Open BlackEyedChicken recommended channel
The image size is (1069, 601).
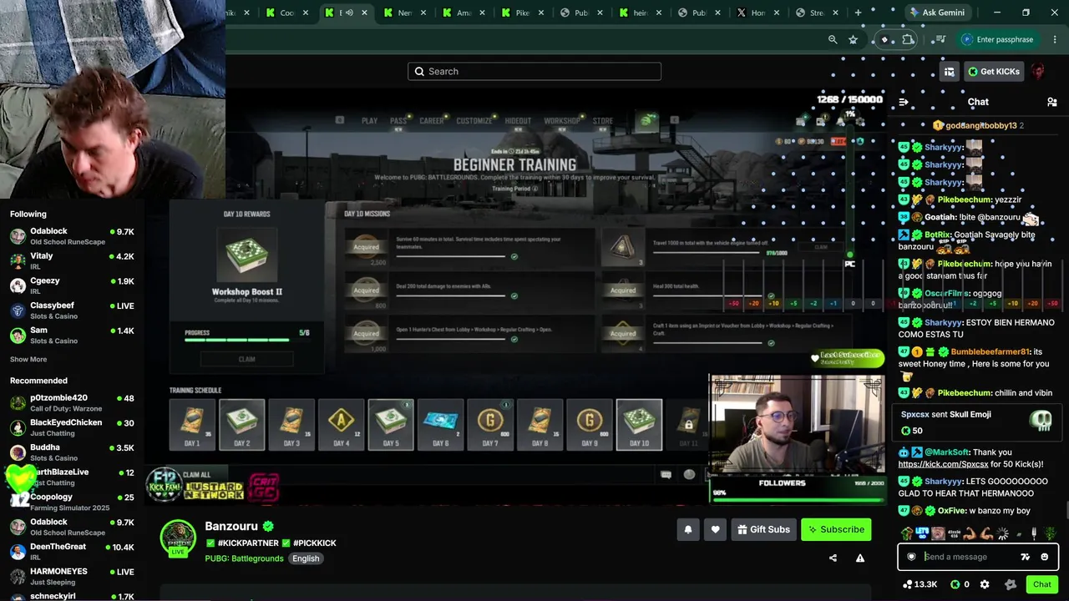(71, 427)
